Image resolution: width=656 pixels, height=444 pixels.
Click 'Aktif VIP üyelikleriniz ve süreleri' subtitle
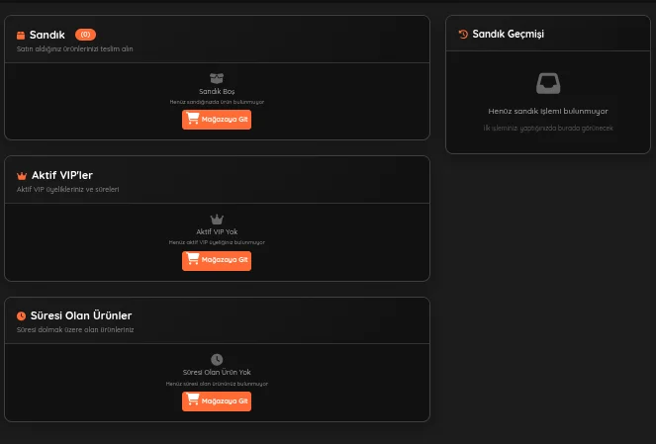[67, 190]
